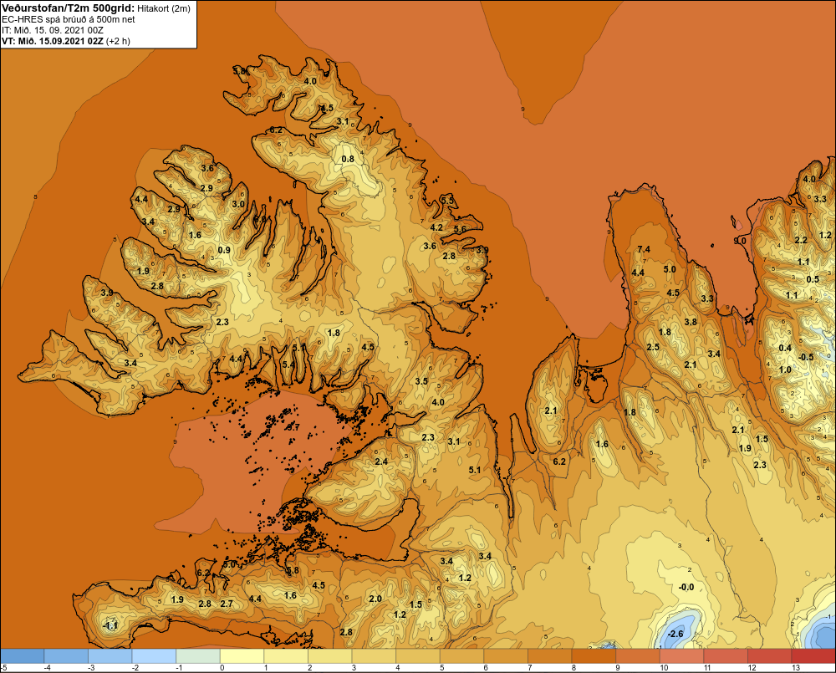Click the 2.5 temperature value

[653, 347]
